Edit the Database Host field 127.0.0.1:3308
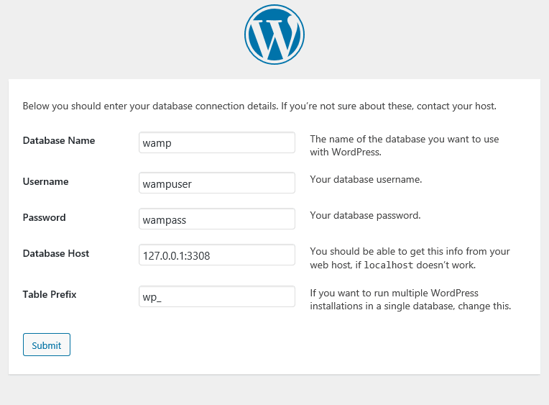The image size is (549, 405). pyautogui.click(x=217, y=255)
